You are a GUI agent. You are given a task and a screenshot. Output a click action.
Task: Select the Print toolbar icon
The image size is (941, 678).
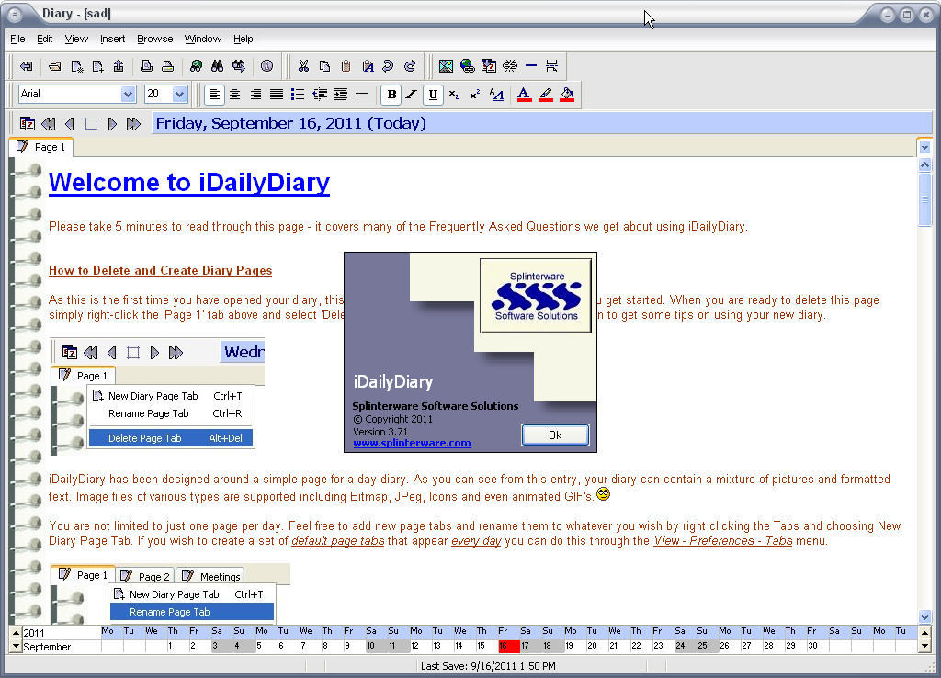[164, 66]
